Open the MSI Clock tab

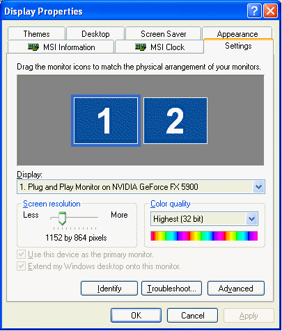(x=159, y=47)
